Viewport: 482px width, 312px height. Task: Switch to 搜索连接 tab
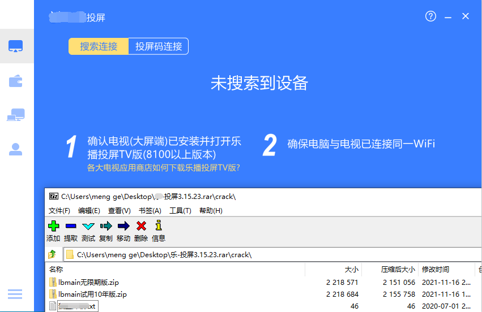99,46
